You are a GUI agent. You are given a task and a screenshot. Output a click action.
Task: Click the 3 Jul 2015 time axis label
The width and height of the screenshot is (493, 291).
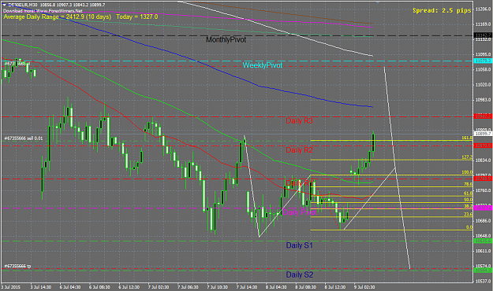pyautogui.click(x=11, y=287)
